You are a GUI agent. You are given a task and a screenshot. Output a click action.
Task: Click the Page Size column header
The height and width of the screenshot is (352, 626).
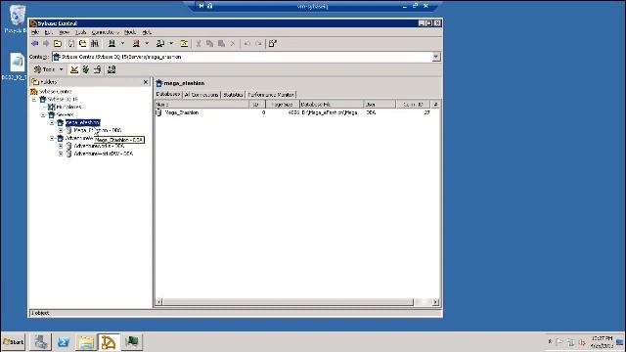pos(283,105)
